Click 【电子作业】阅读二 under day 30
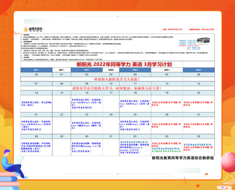Image resolution: width=235 pixels, height=190 pixels. click(81, 151)
